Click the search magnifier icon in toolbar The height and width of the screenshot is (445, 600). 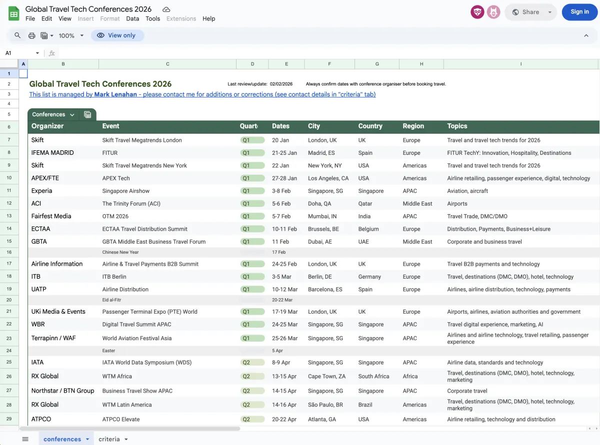tap(17, 35)
